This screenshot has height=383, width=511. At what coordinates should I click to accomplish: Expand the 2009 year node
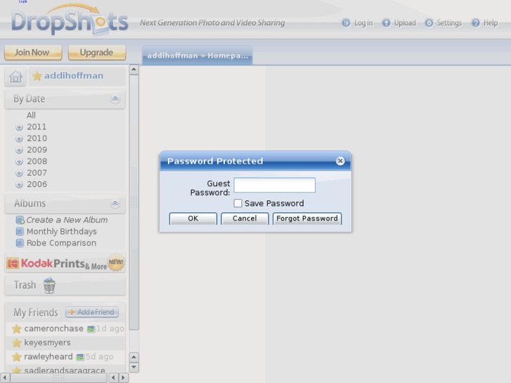click(19, 150)
